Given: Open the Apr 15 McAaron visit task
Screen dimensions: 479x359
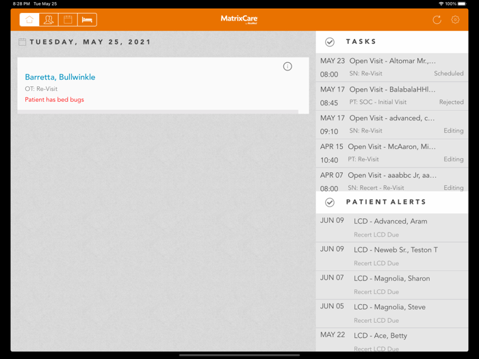Looking at the screenshot, I should click(392, 153).
